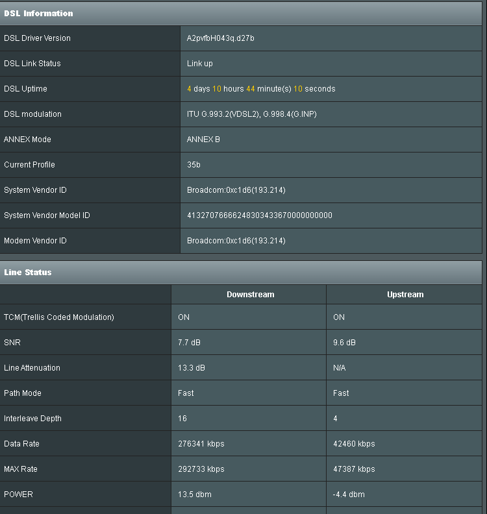Click the Line Attenuation downstream value 13.3 dB
Image resolution: width=487 pixels, height=514 pixels.
tap(192, 368)
